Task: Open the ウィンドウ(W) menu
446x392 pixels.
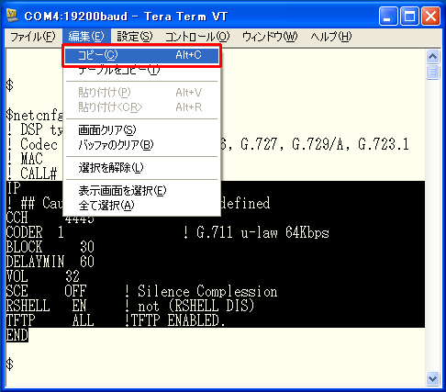Action: (x=270, y=37)
